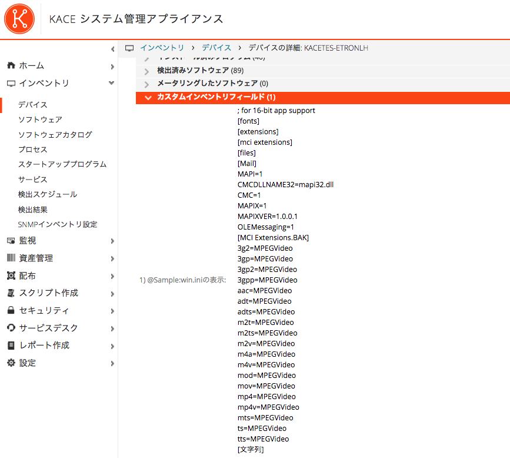Open the インベントリ menu item
This screenshot has width=510, height=458.
tap(44, 84)
